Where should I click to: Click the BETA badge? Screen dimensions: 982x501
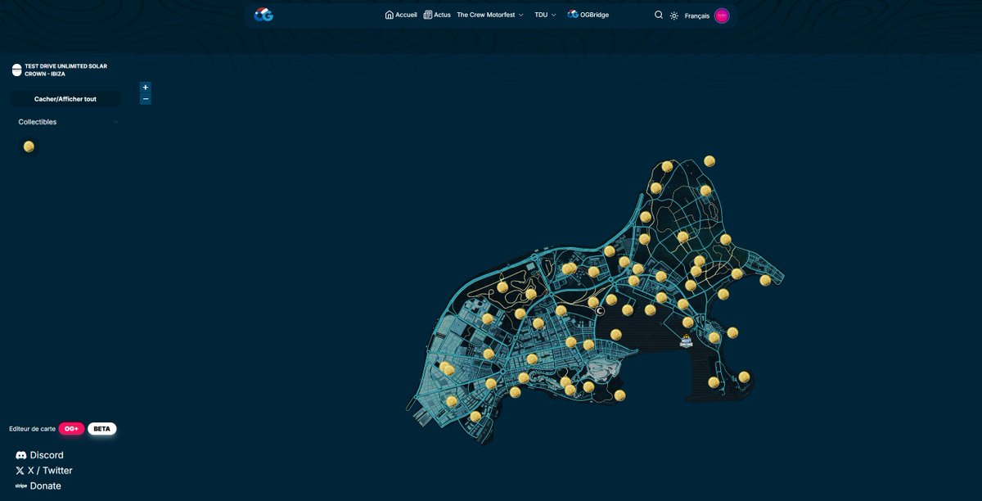tap(101, 428)
